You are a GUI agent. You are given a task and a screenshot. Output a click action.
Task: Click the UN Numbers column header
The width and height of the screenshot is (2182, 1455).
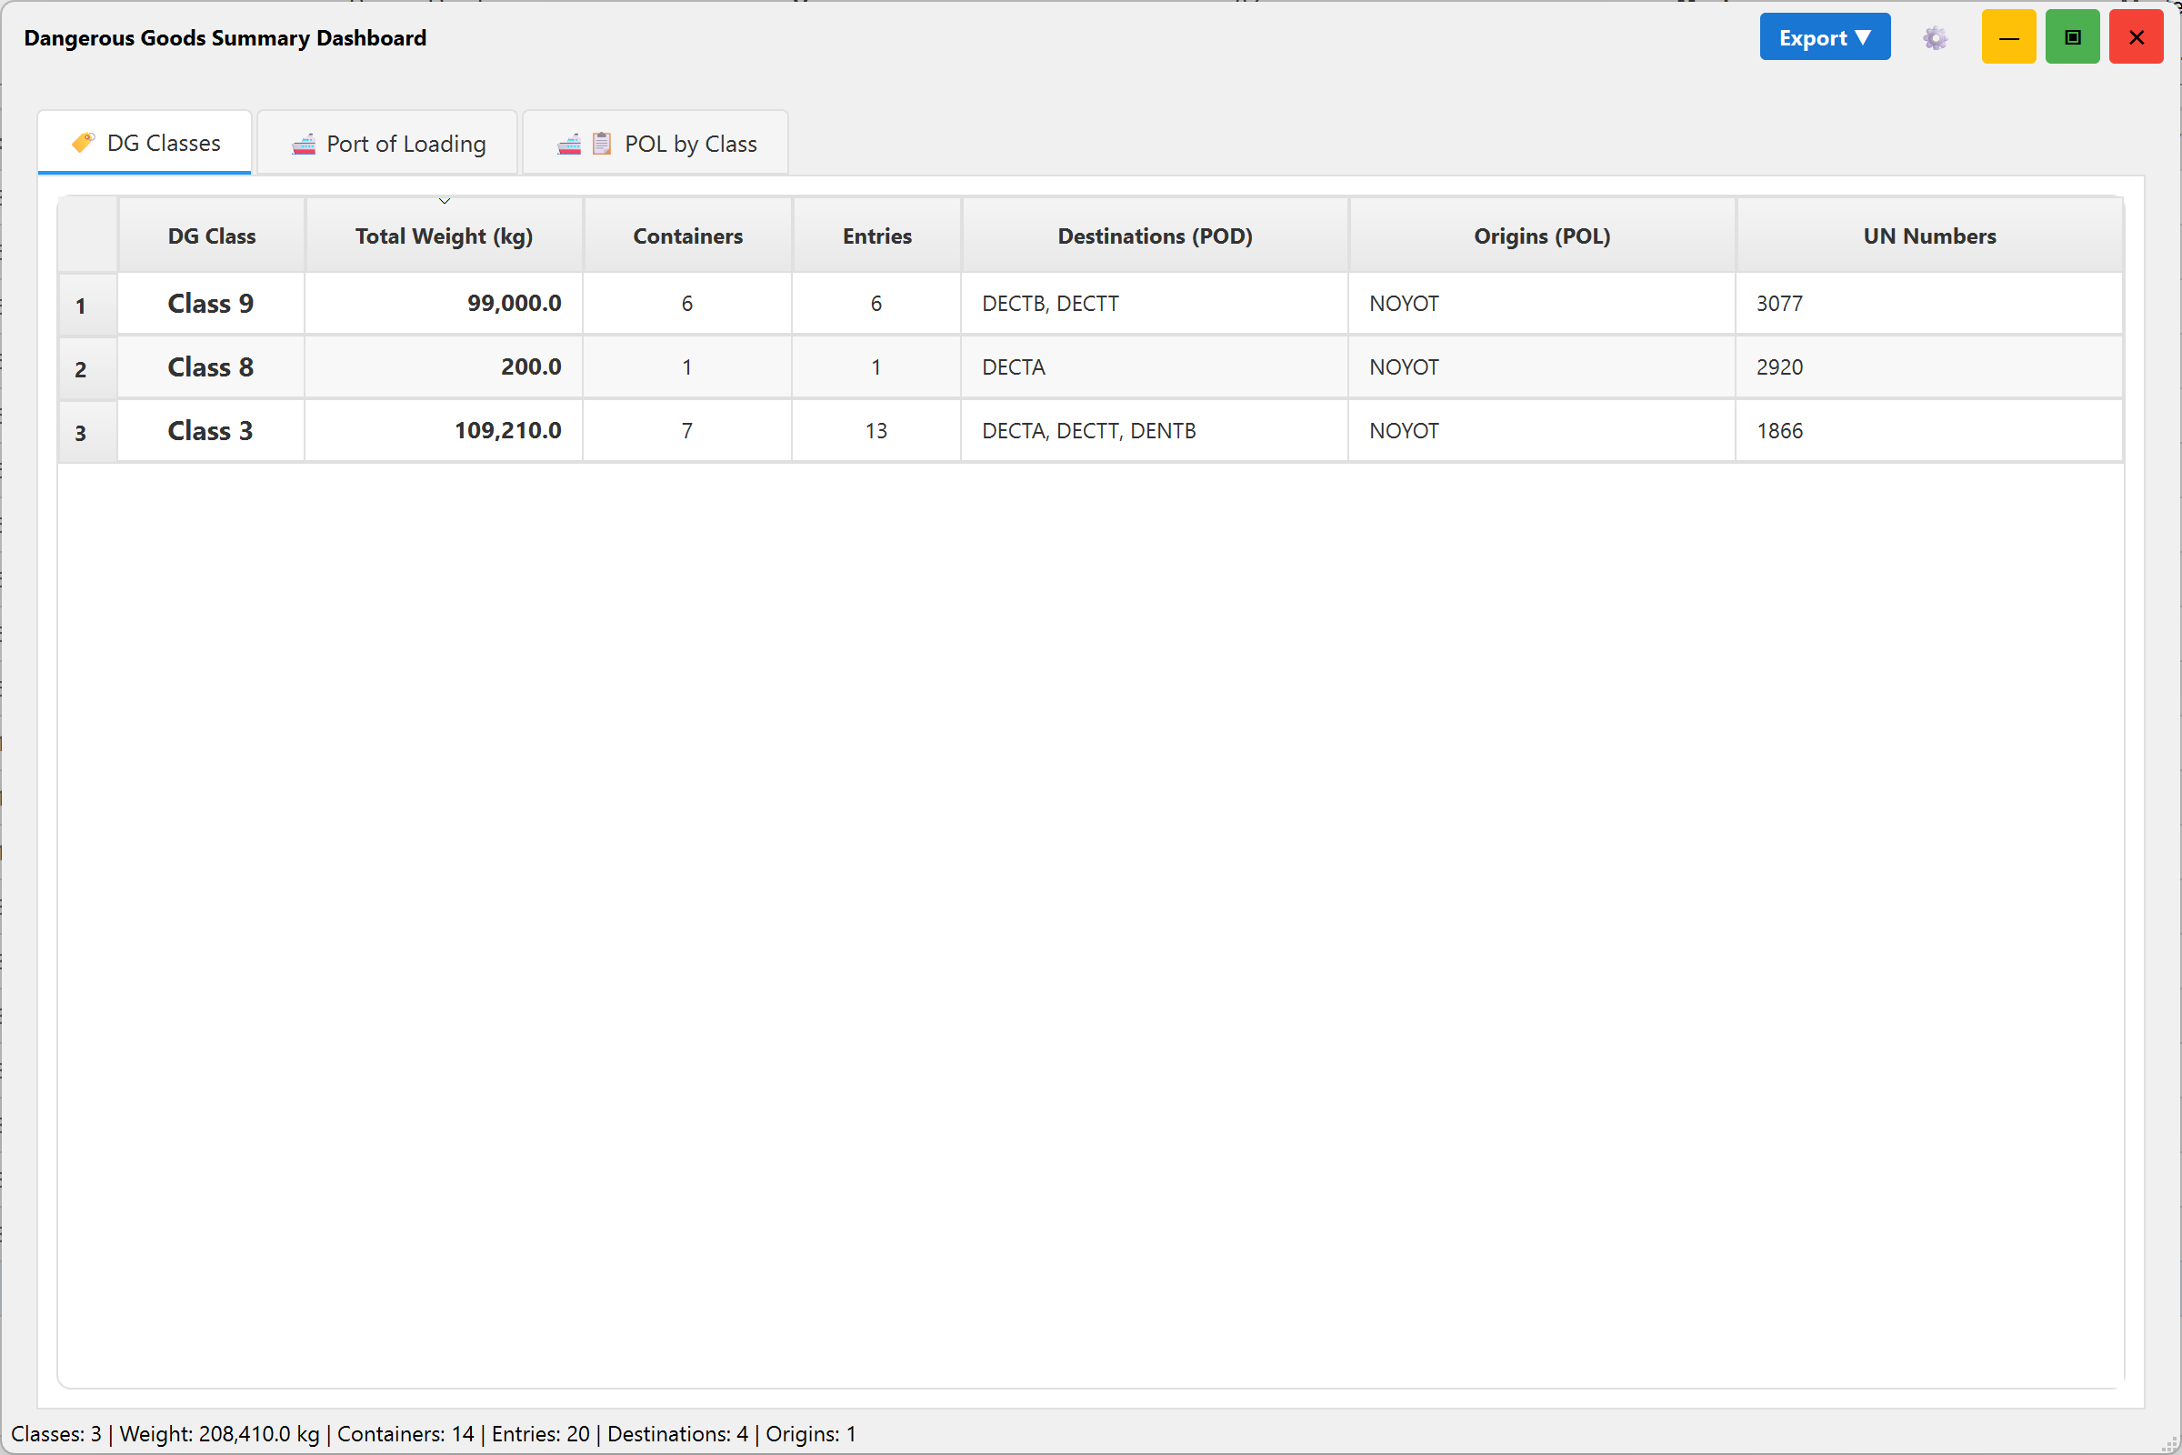pyautogui.click(x=1929, y=236)
